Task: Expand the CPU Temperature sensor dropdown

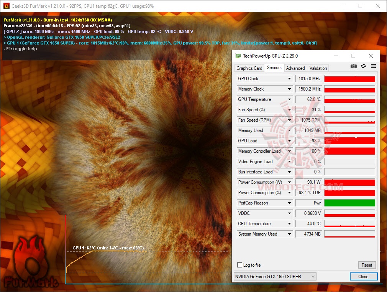Action: pyautogui.click(x=289, y=224)
